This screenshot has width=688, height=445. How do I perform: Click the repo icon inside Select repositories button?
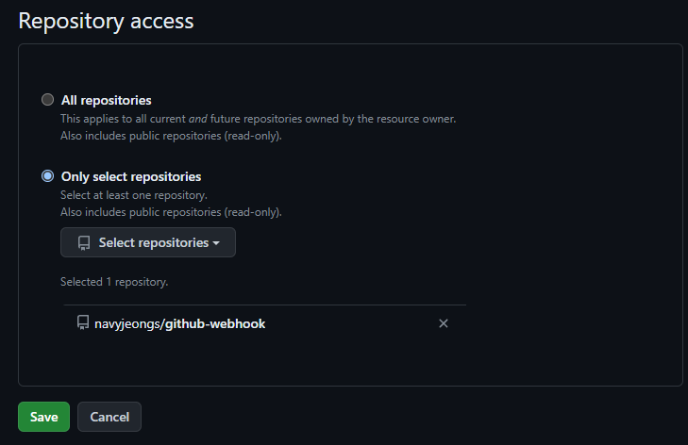[84, 243]
